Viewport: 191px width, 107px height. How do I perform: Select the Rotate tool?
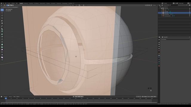click(x=2, y=18)
